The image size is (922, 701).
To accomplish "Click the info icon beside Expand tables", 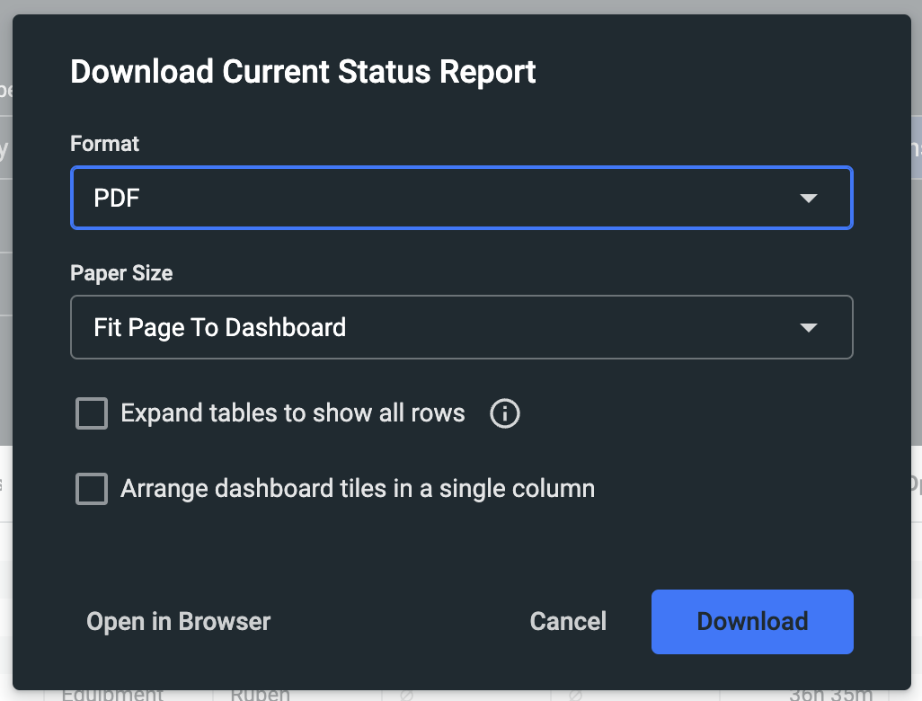I will coord(504,413).
